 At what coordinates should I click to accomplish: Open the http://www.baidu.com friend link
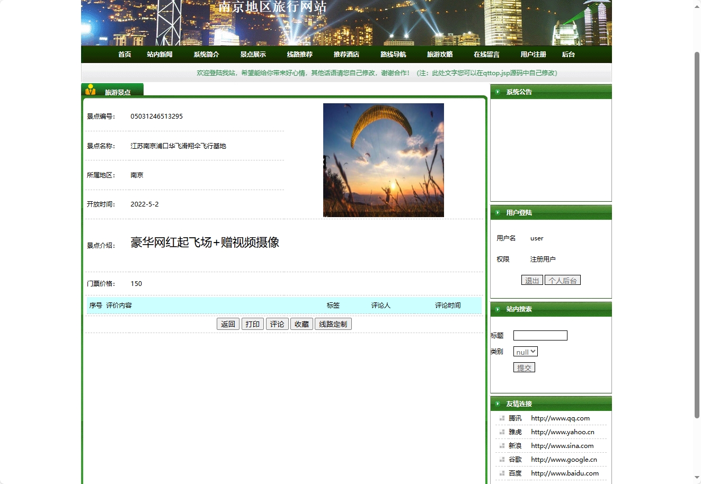coord(564,473)
